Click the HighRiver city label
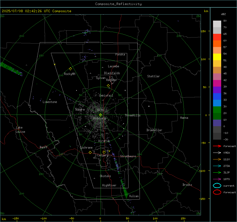Screen dimensions: 237x222 tap(109, 185)
